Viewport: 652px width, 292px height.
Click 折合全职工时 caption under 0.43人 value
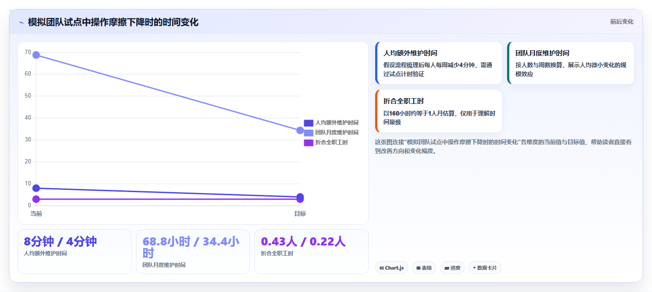277,253
